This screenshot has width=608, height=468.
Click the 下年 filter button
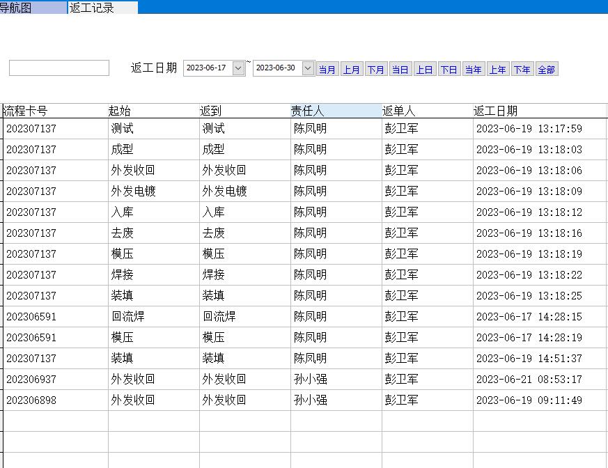pos(522,70)
